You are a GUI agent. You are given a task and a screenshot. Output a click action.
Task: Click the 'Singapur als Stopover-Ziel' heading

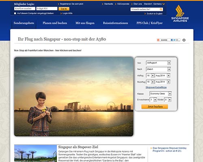coord(78,147)
